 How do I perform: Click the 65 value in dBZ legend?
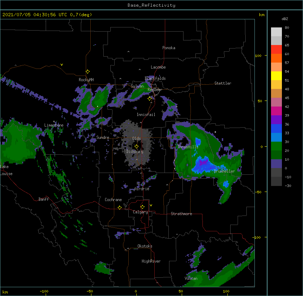pos(287,45)
